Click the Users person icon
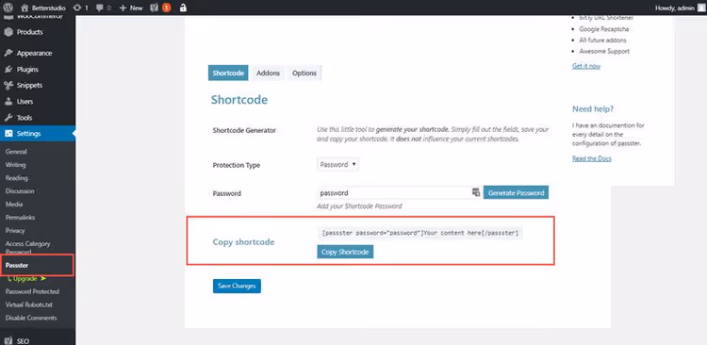707x345 pixels. 8,102
